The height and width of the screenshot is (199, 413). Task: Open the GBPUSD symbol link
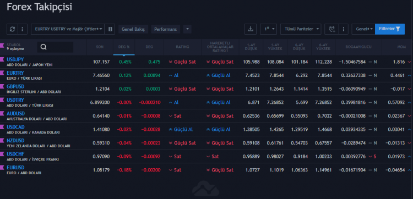tap(15, 86)
